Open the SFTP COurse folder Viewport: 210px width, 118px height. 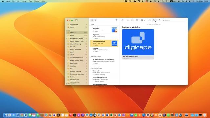point(77,80)
